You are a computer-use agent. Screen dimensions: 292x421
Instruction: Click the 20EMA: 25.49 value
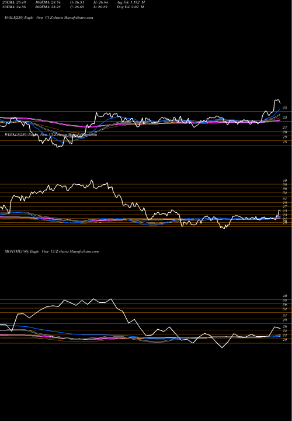(13, 2)
